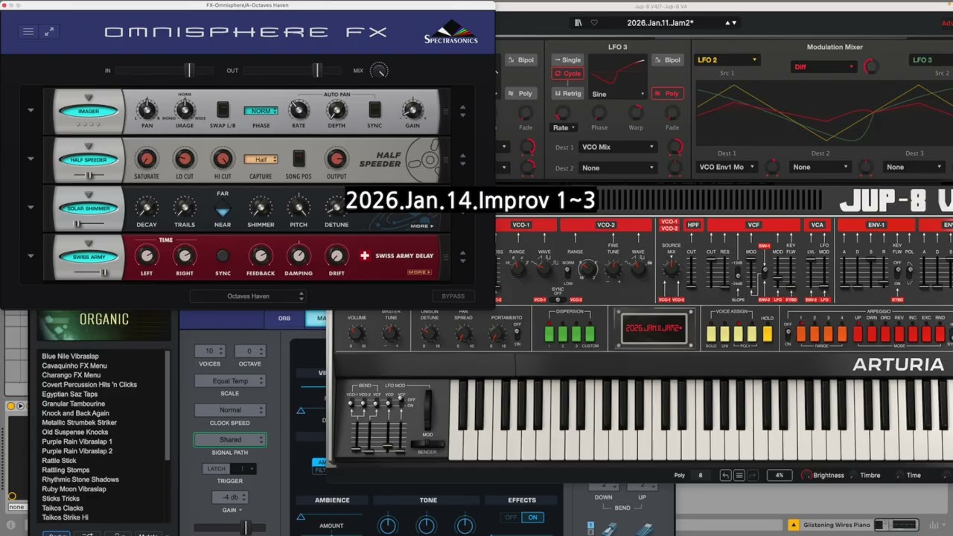Turn the Omnisphere Effects switch to ON
This screenshot has width=953, height=536.
[532, 517]
